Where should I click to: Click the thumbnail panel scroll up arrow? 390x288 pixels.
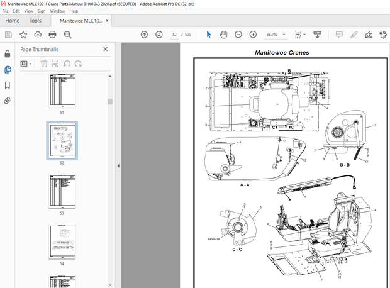[x=110, y=77]
